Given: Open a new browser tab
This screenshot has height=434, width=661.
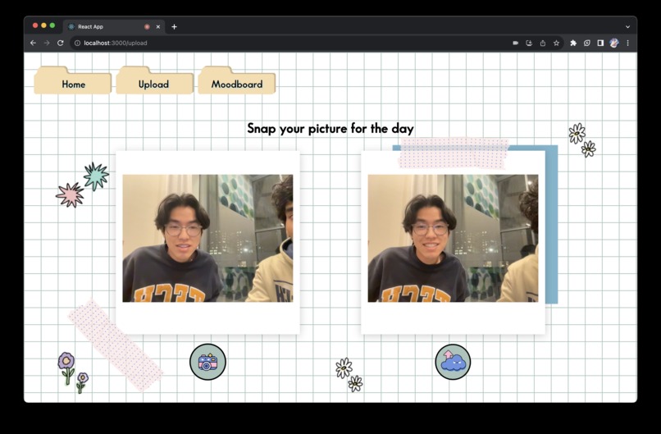Looking at the screenshot, I should [174, 26].
